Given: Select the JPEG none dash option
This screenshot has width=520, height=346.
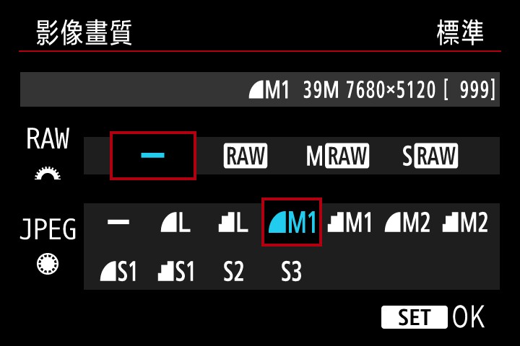Looking at the screenshot, I should pos(118,222).
